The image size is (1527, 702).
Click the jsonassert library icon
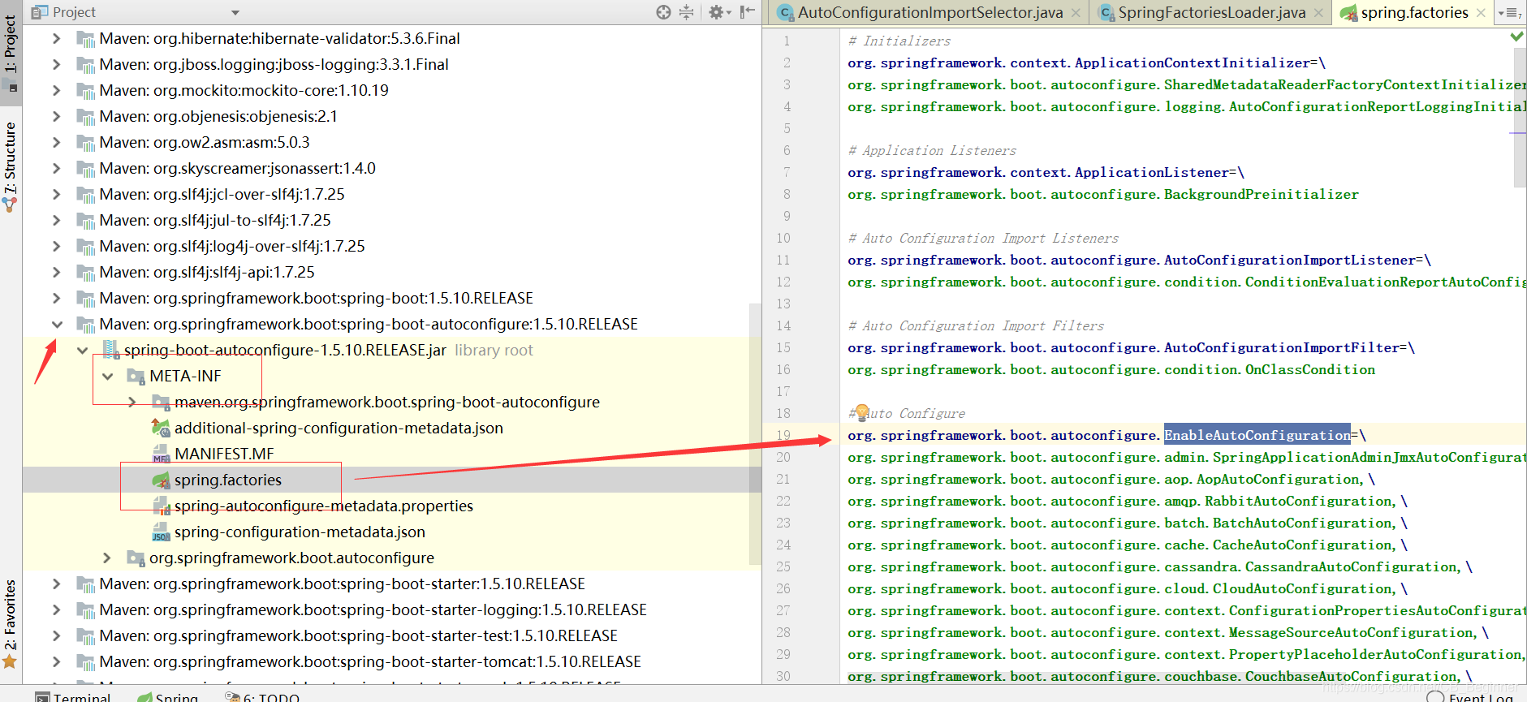click(x=85, y=169)
